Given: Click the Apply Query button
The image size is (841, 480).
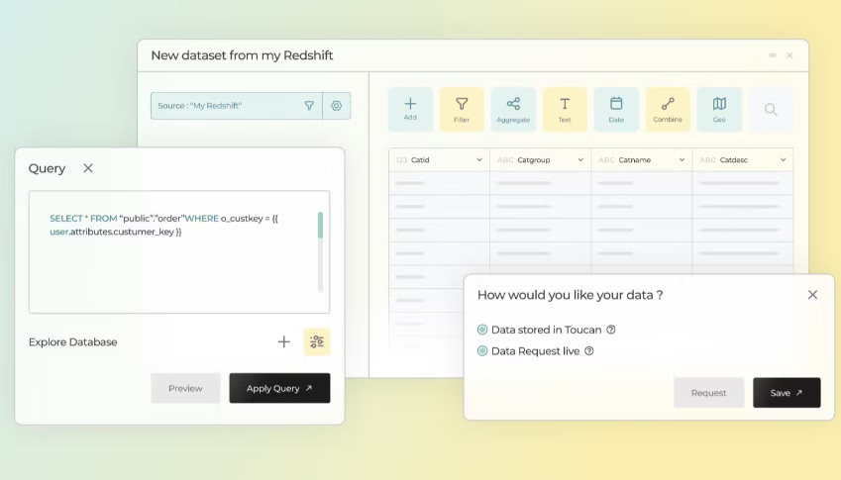Looking at the screenshot, I should (279, 388).
